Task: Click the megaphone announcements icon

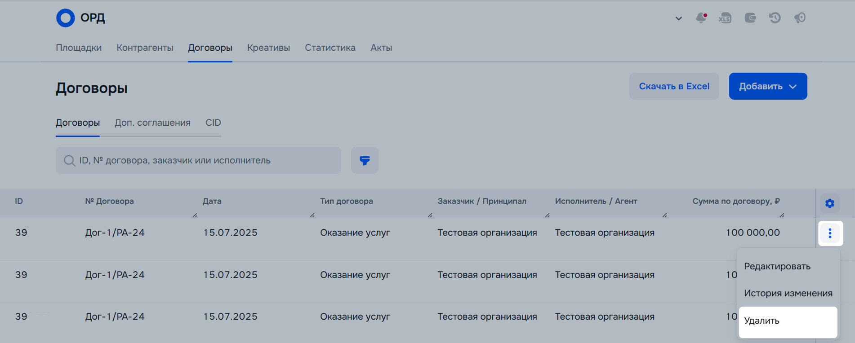Action: pyautogui.click(x=799, y=18)
